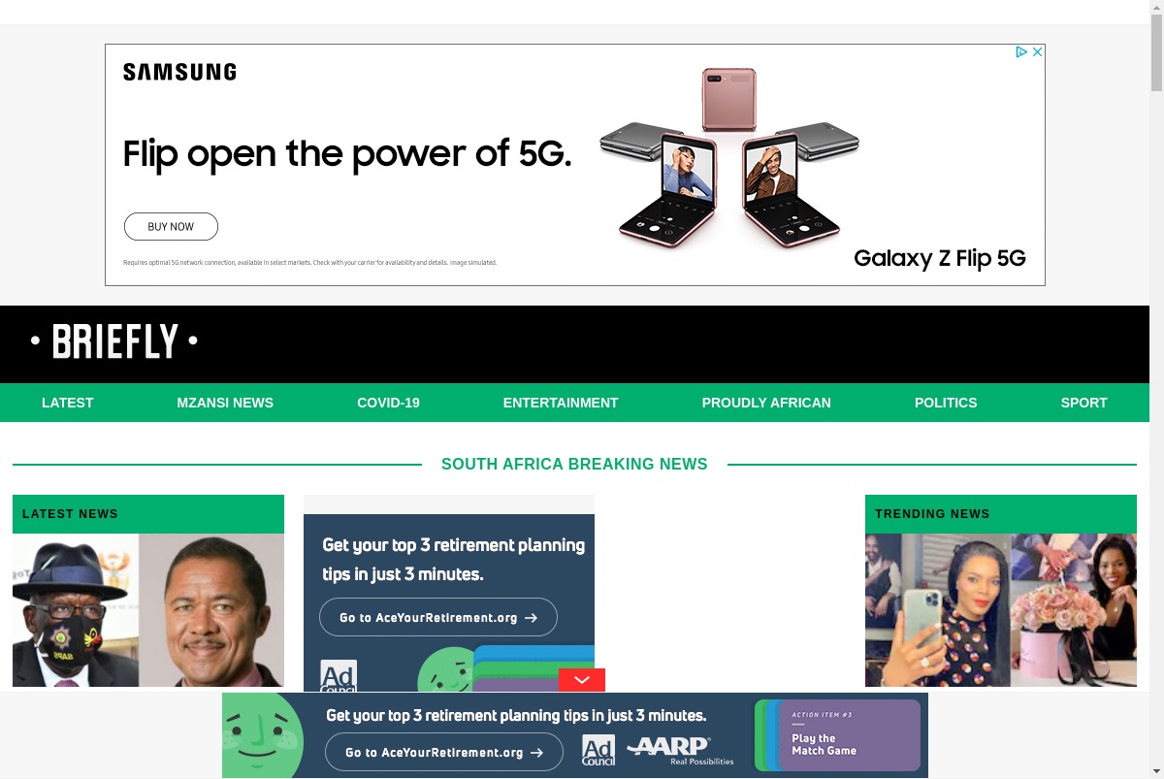This screenshot has height=779, width=1164.
Task: Close the Samsung ad with X icon
Action: (1037, 52)
